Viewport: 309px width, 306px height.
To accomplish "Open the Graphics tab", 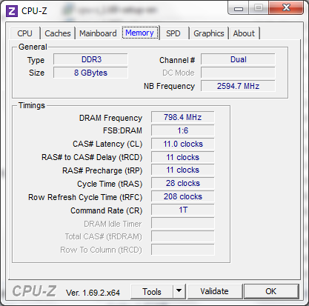I will tap(209, 33).
